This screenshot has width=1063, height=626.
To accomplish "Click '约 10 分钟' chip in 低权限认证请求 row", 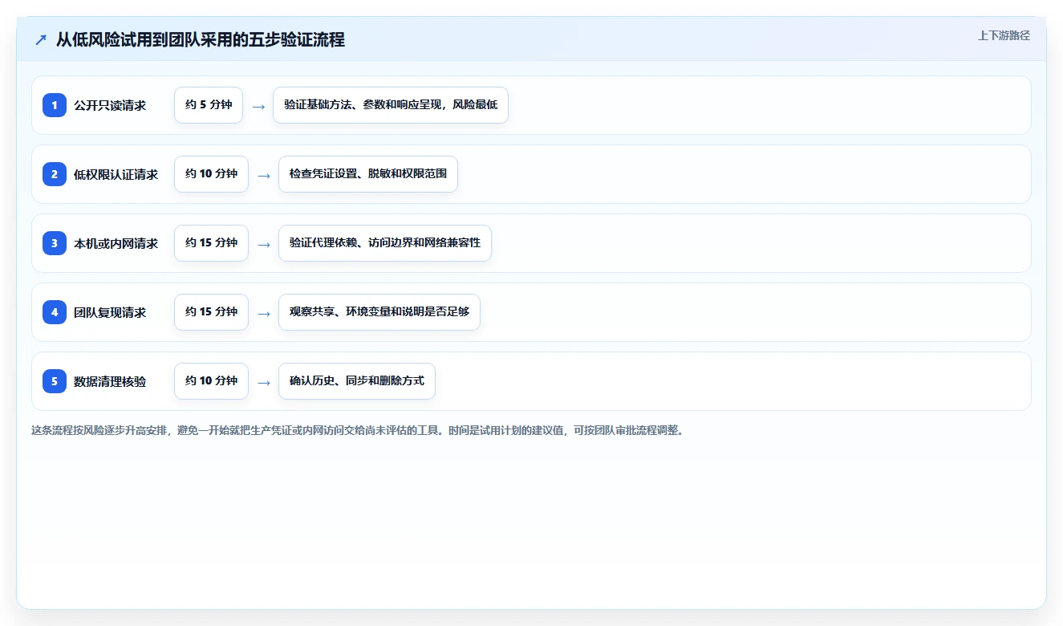I will 211,174.
